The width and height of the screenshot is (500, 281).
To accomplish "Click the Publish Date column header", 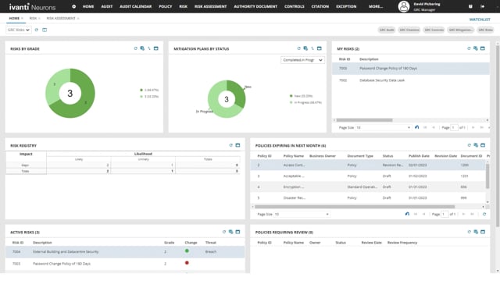I will tap(419, 156).
